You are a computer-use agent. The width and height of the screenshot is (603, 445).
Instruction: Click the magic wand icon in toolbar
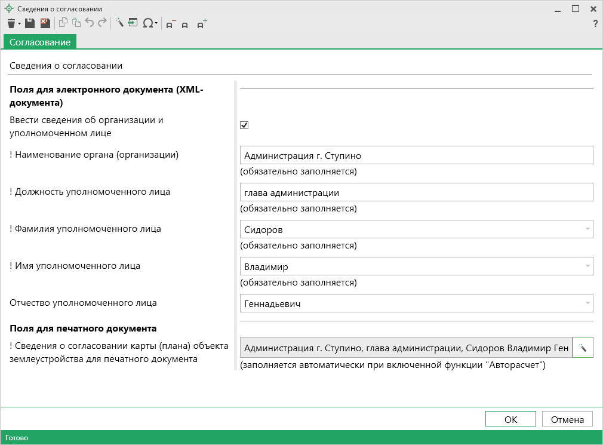[x=119, y=23]
